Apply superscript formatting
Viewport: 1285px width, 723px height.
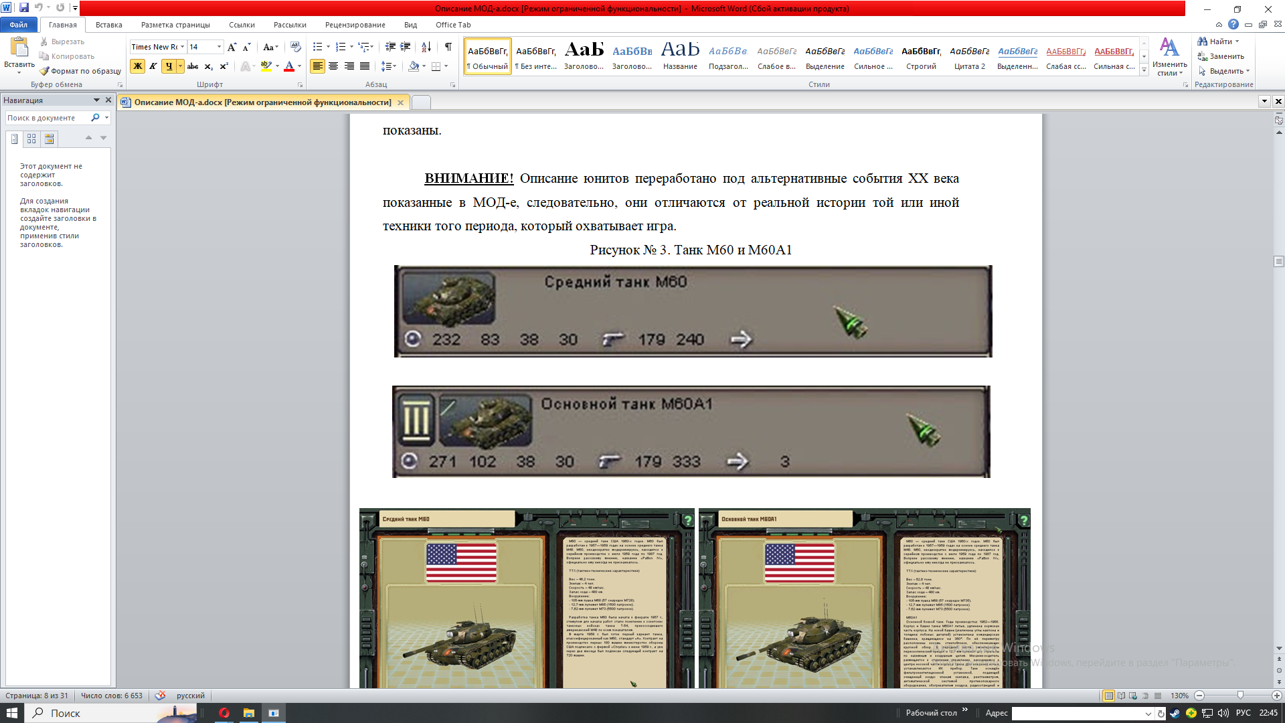click(224, 66)
